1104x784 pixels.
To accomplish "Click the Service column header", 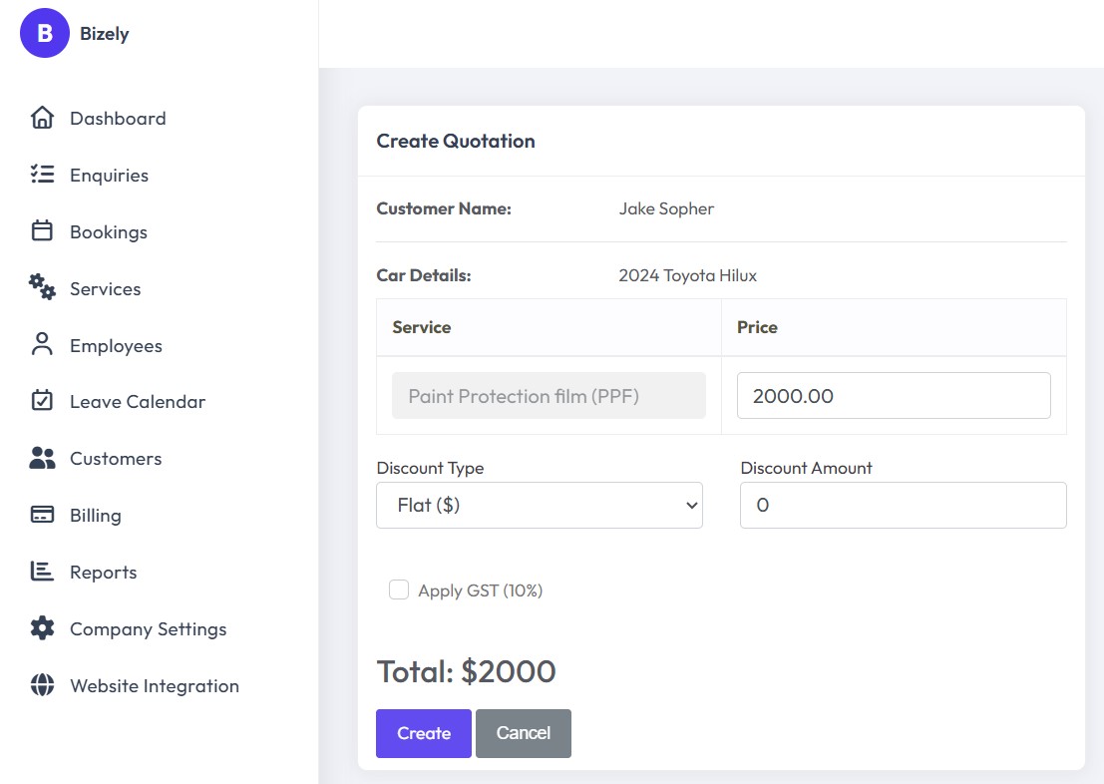I will pos(421,327).
